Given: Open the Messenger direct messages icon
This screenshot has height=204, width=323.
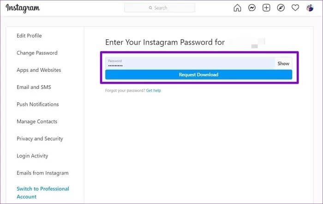Looking at the screenshot, I should 252,8.
